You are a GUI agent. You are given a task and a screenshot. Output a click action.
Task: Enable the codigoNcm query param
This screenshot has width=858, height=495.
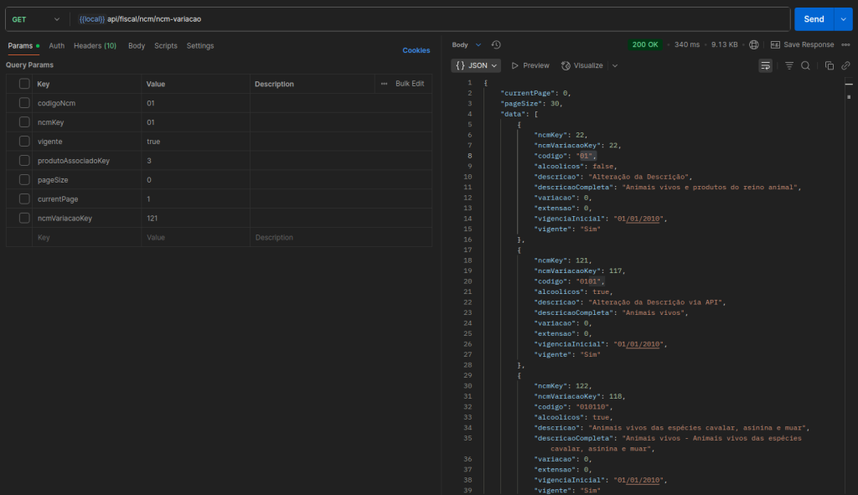[24, 103]
